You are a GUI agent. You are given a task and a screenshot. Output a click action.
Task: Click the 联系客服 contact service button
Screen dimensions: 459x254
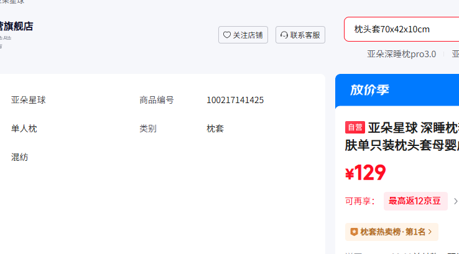[300, 35]
